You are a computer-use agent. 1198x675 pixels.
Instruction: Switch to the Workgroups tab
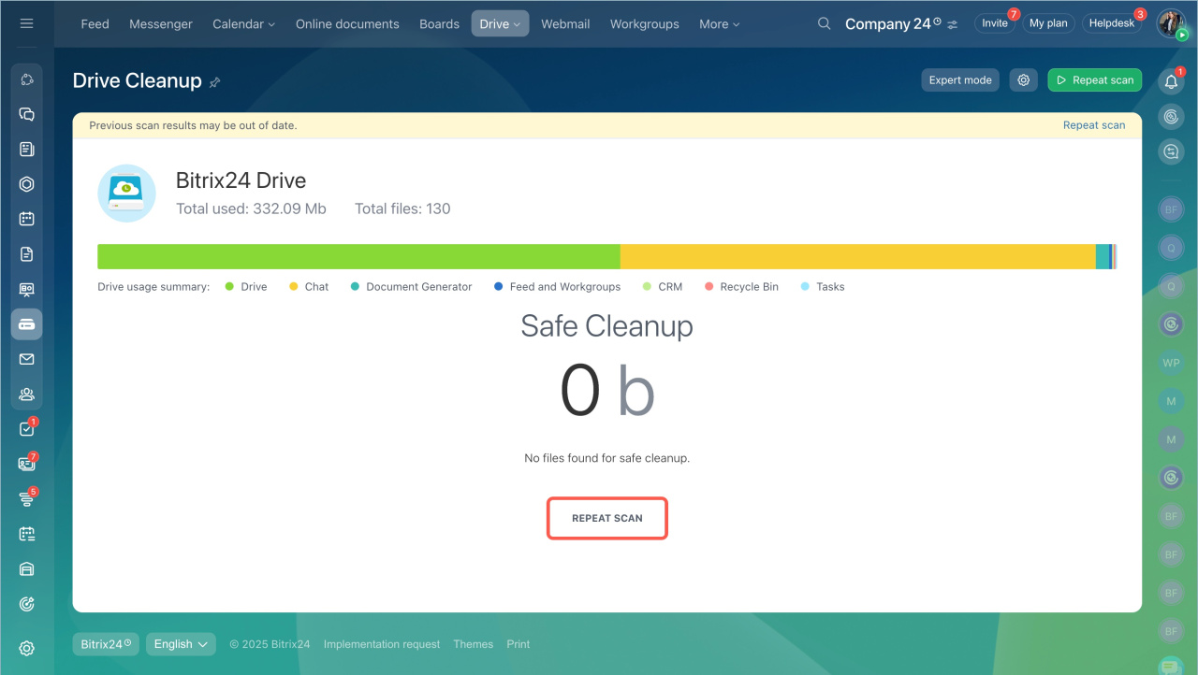point(644,24)
